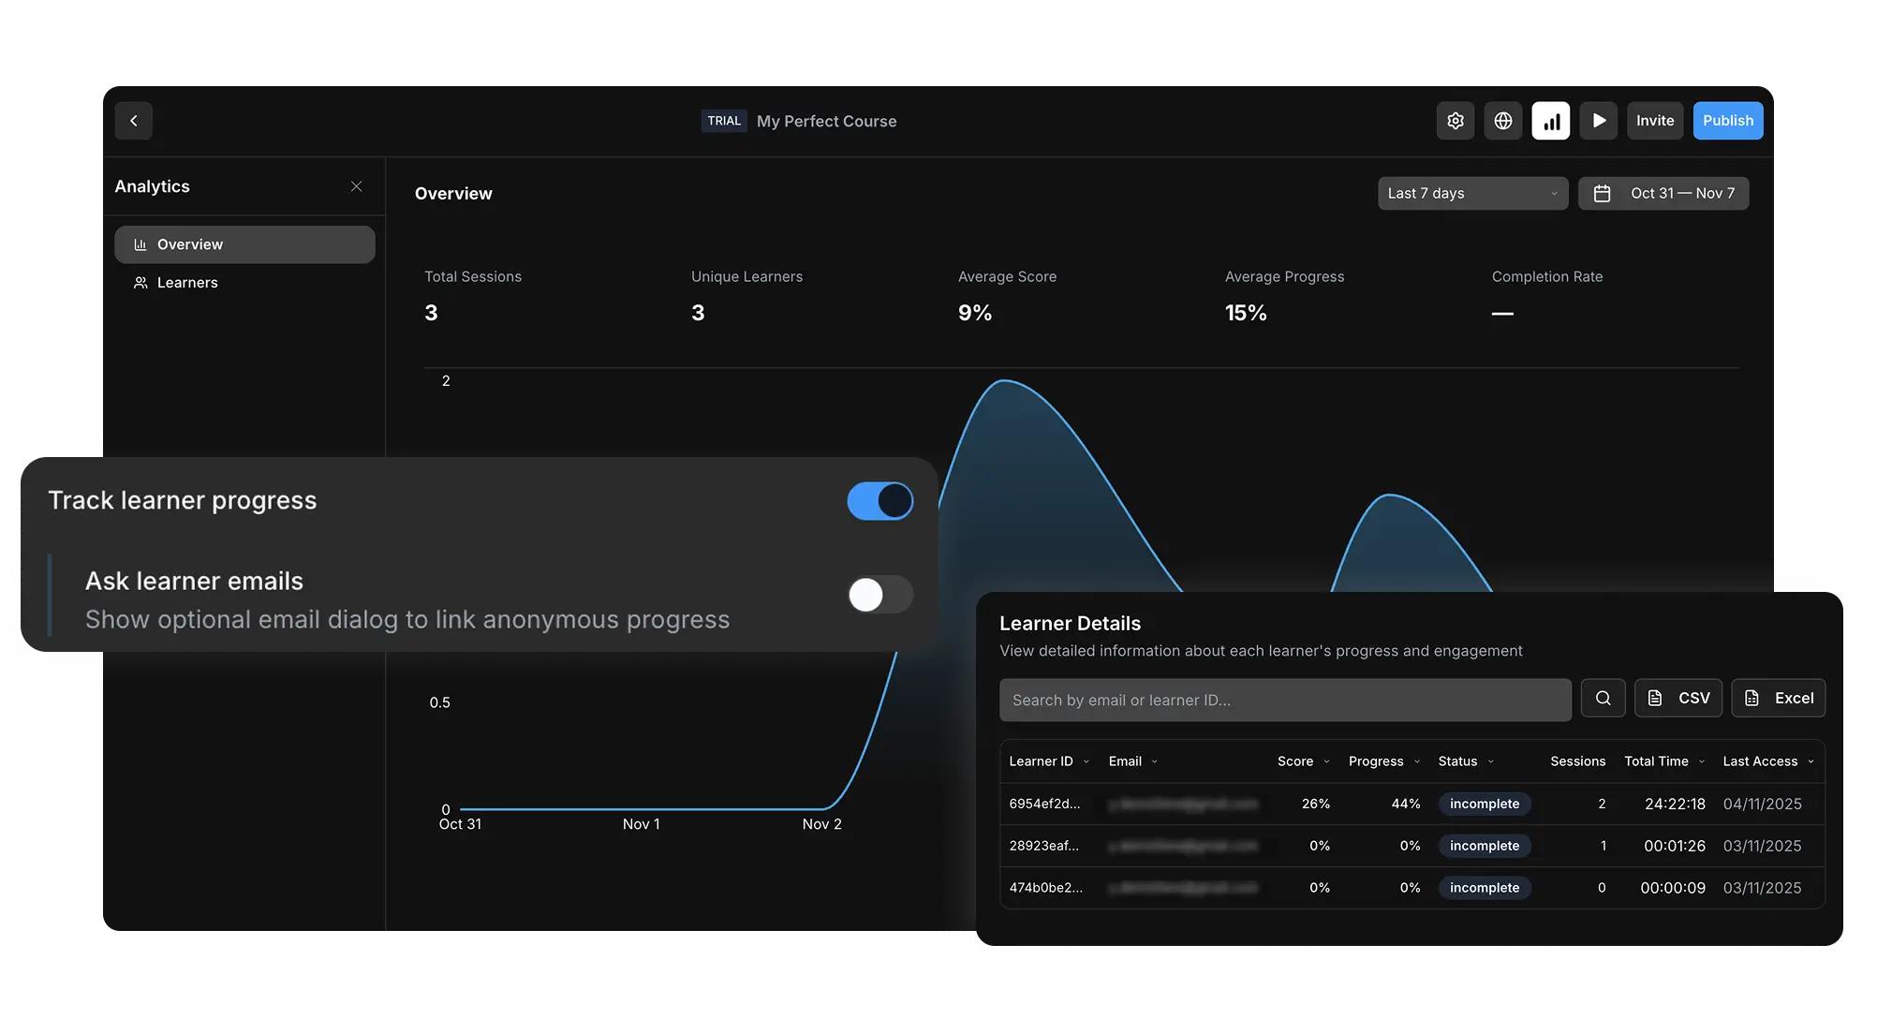Open the calendar date picker icon
The height and width of the screenshot is (1019, 1877).
pos(1602,193)
